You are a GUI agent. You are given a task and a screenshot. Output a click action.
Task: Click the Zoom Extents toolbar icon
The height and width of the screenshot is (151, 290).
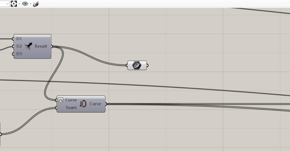coord(14,4)
